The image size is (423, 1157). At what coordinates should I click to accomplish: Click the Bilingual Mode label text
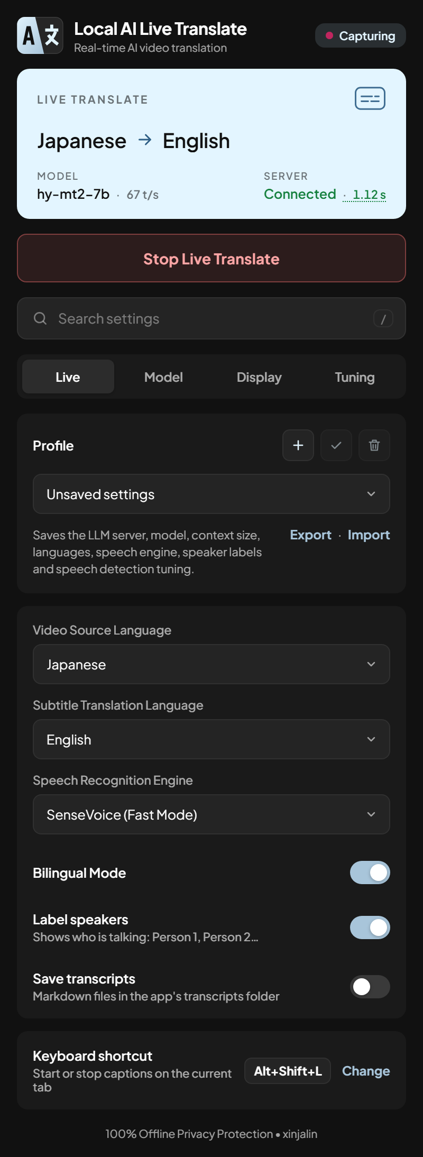tap(79, 873)
